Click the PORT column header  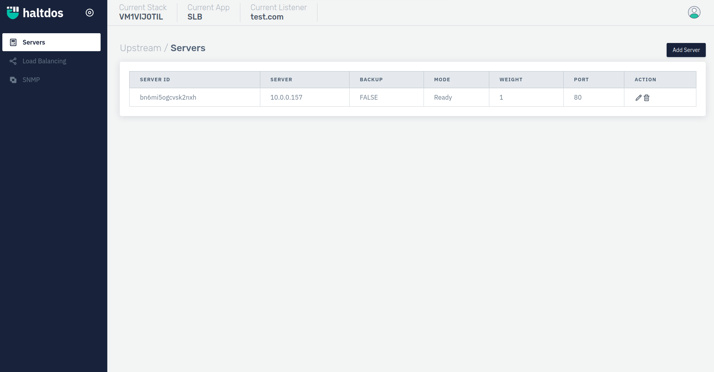click(593, 80)
